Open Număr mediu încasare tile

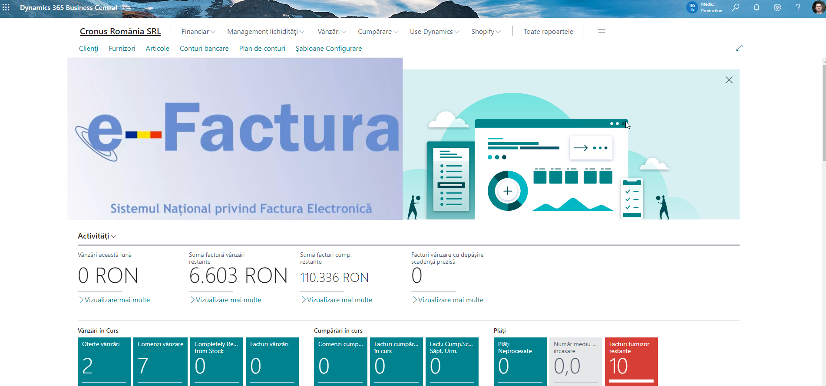(576, 362)
